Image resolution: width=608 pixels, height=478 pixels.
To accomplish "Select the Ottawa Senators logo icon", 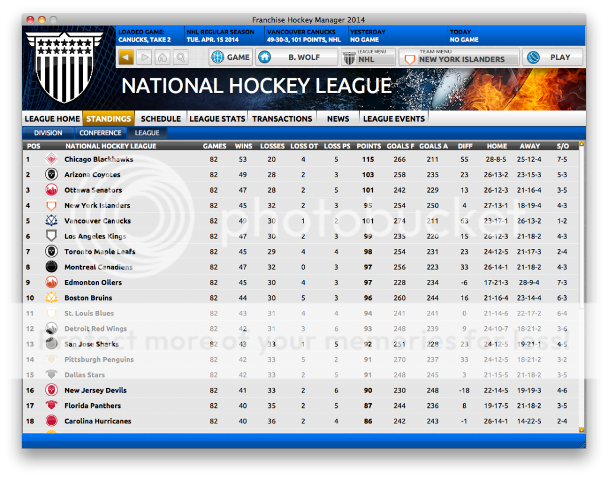I will [x=51, y=190].
